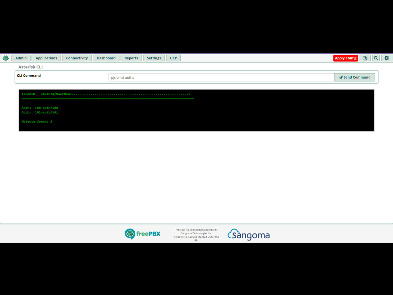The image size is (393, 295).
Task: Click the Send Command button
Action: pos(354,77)
